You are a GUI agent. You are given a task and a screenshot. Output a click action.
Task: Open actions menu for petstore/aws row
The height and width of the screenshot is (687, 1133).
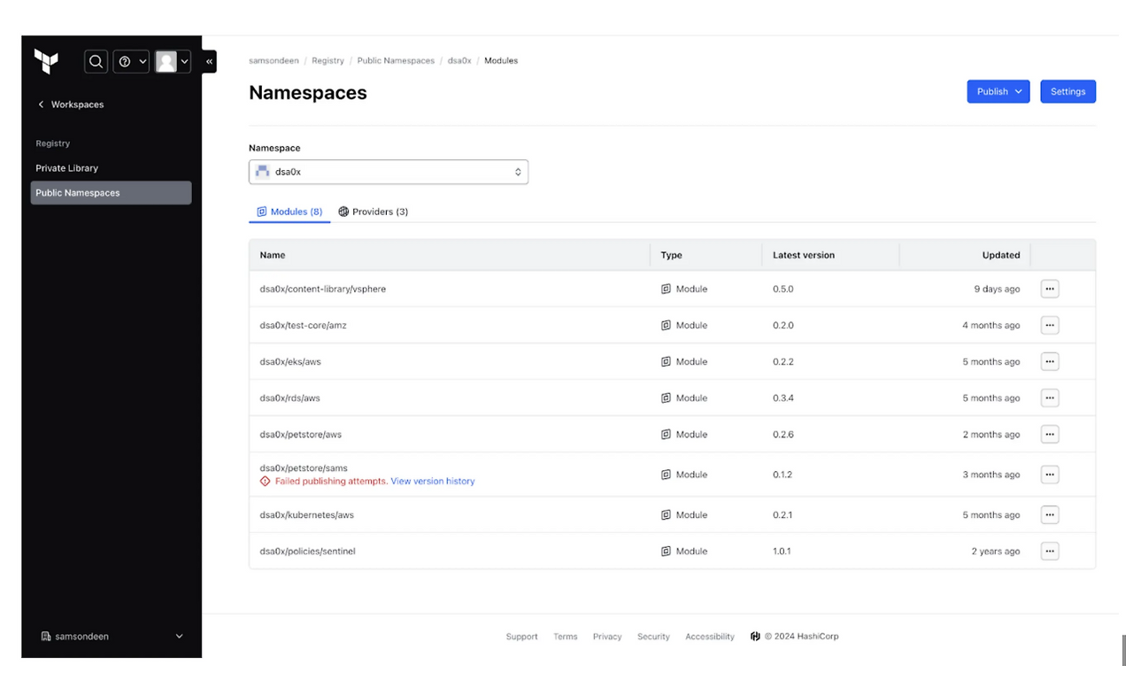point(1050,435)
